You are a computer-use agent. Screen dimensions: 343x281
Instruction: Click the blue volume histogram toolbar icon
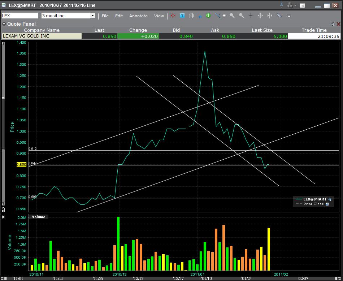[200, 16]
